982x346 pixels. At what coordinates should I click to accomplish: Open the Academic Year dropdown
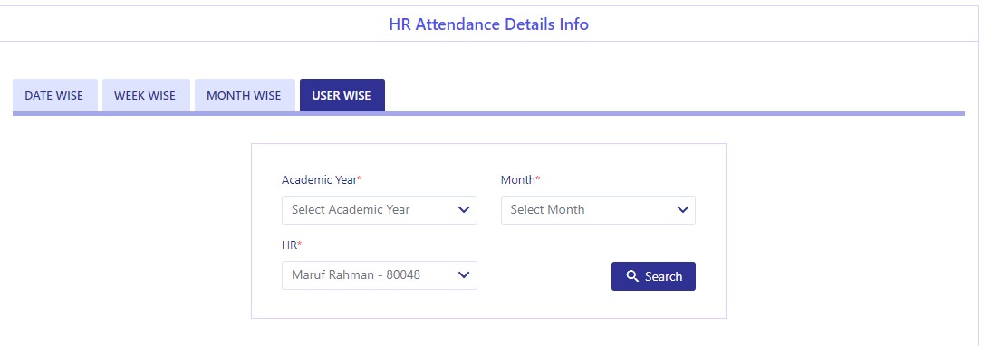pos(380,209)
